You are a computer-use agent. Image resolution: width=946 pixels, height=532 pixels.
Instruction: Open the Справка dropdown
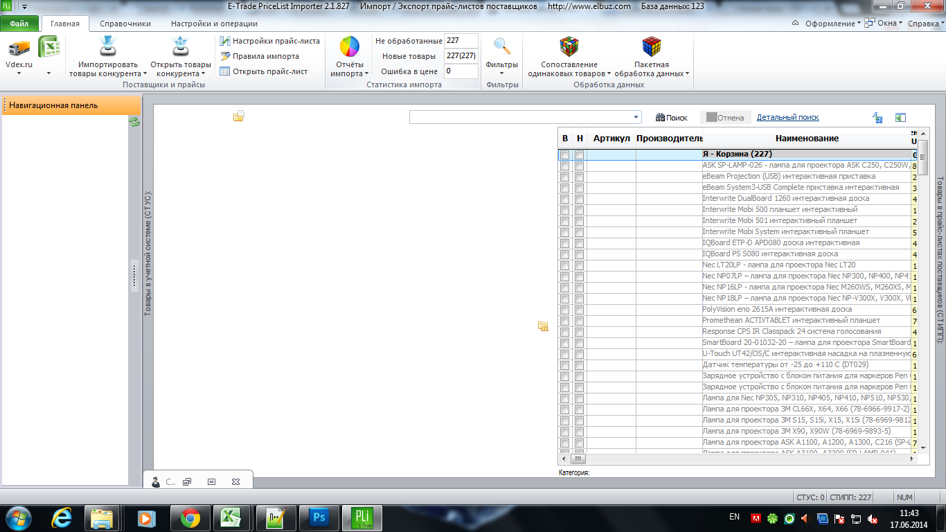pyautogui.click(x=926, y=24)
